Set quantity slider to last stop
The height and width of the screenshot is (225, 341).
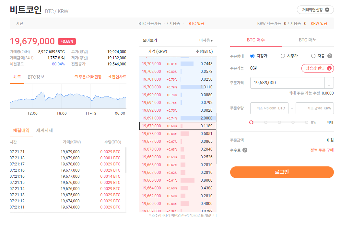click(x=306, y=122)
